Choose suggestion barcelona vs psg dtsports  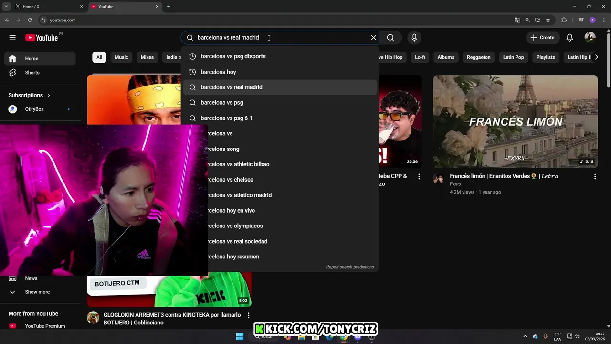(280, 56)
